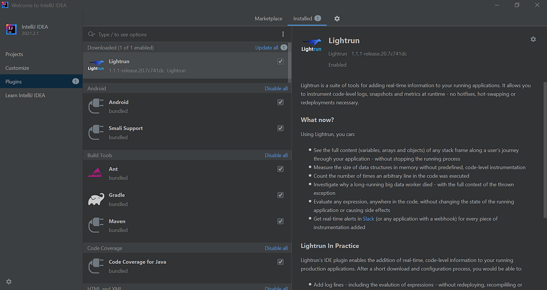The image size is (547, 290).
Task: Click the Update all link
Action: pos(267,48)
